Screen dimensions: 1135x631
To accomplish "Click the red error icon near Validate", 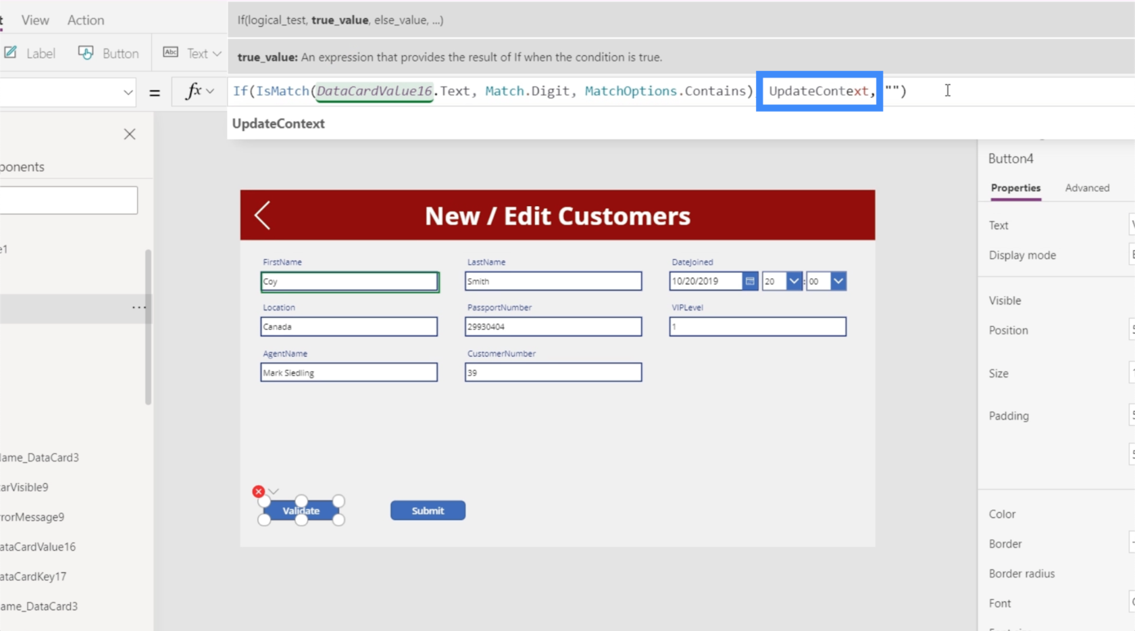I will (258, 491).
